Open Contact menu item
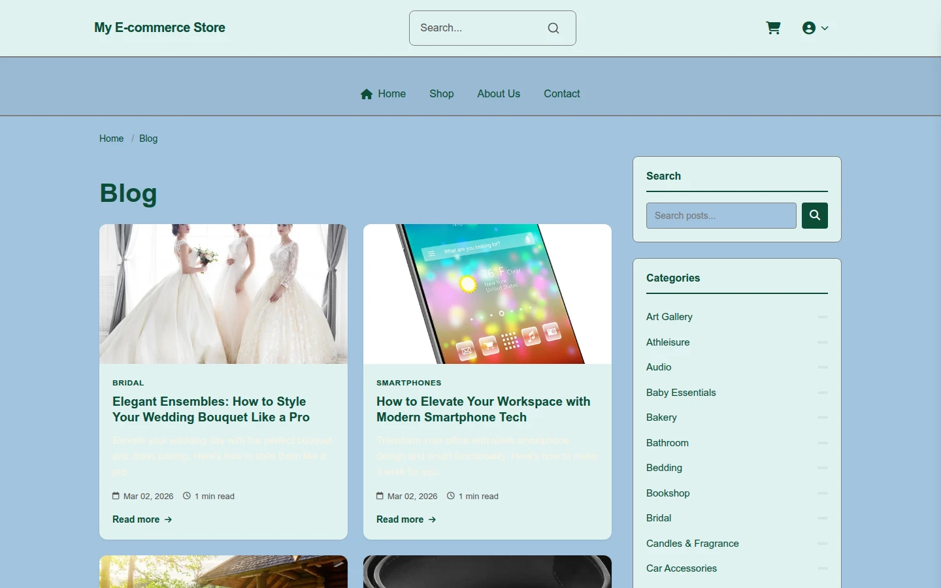The width and height of the screenshot is (941, 588). click(x=562, y=94)
